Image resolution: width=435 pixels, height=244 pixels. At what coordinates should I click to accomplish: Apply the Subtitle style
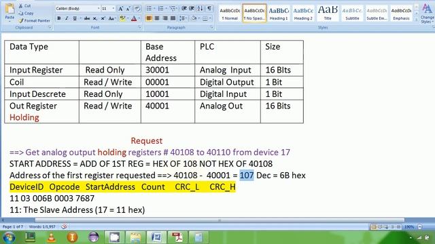tap(352, 14)
